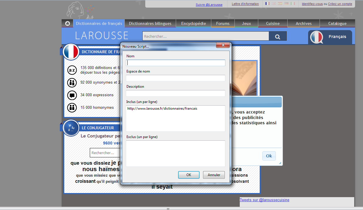Click the French flag speech-bubble icon beside Français
This screenshot has height=210, width=363.
[316, 37]
